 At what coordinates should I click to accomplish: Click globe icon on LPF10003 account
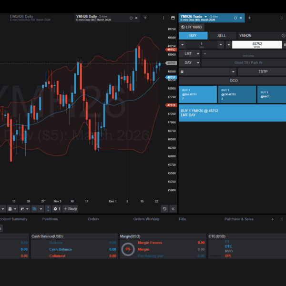(183, 27)
